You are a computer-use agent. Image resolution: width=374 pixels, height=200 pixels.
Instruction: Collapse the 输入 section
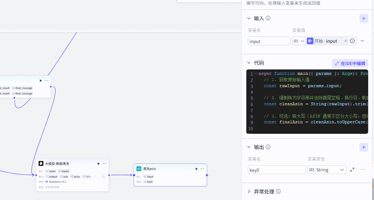tap(249, 18)
